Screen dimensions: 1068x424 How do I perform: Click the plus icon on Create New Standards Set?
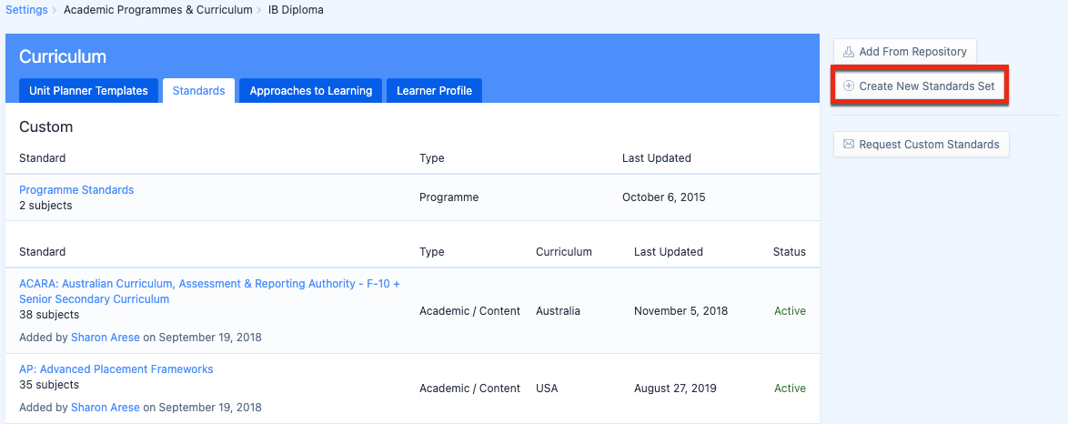click(x=849, y=86)
